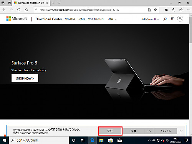Click the Microsoft logo
The width and height of the screenshot is (192, 144).
(x=17, y=19)
